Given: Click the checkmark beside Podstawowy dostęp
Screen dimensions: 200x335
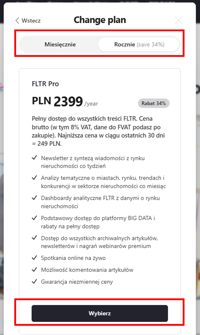Looking at the screenshot, I should 34,218.
